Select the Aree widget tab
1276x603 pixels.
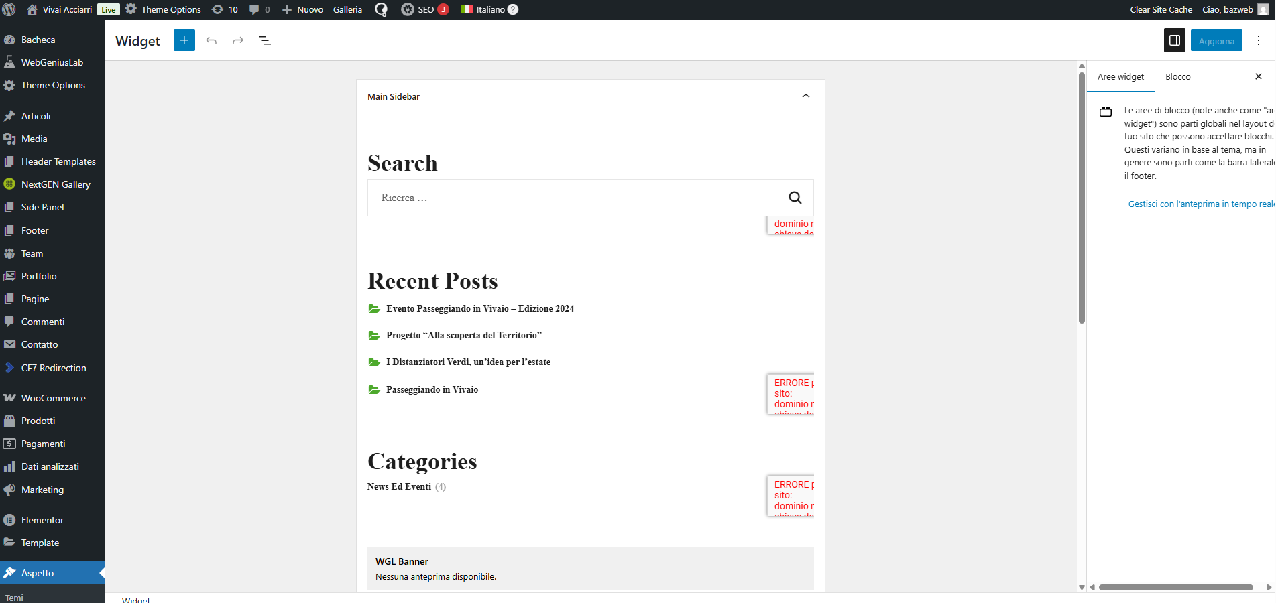(1120, 77)
